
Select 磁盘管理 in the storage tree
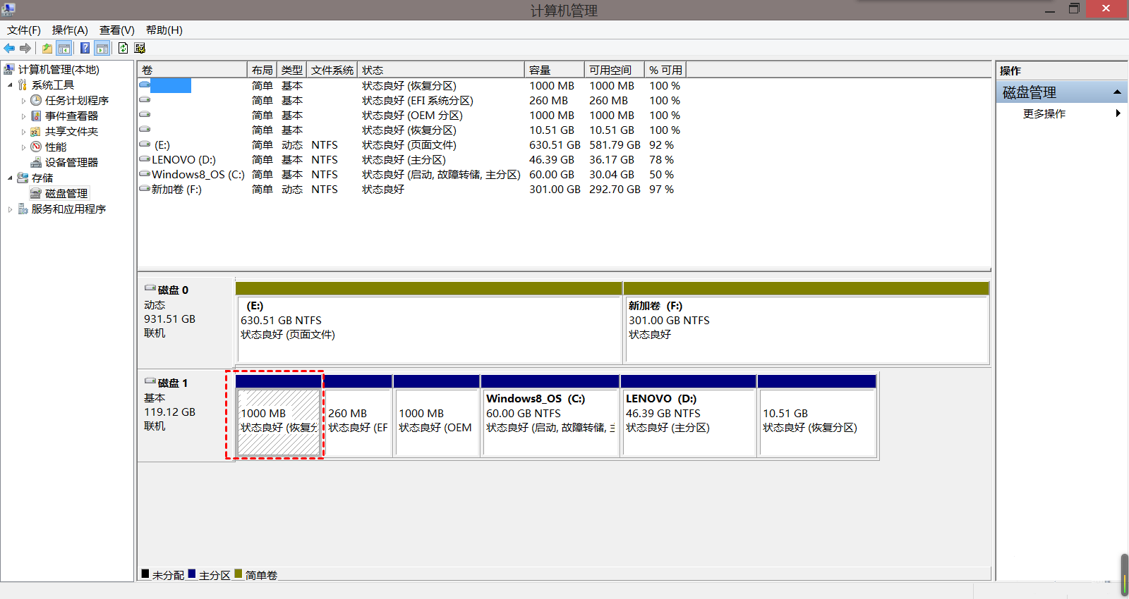pos(66,193)
